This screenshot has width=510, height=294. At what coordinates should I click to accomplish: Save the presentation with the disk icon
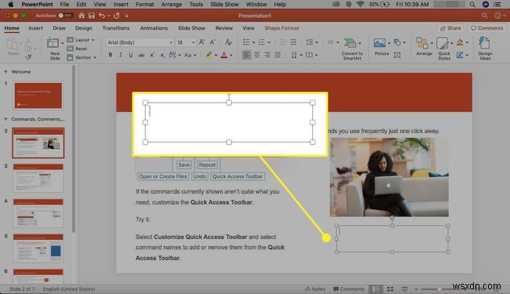(x=92, y=16)
